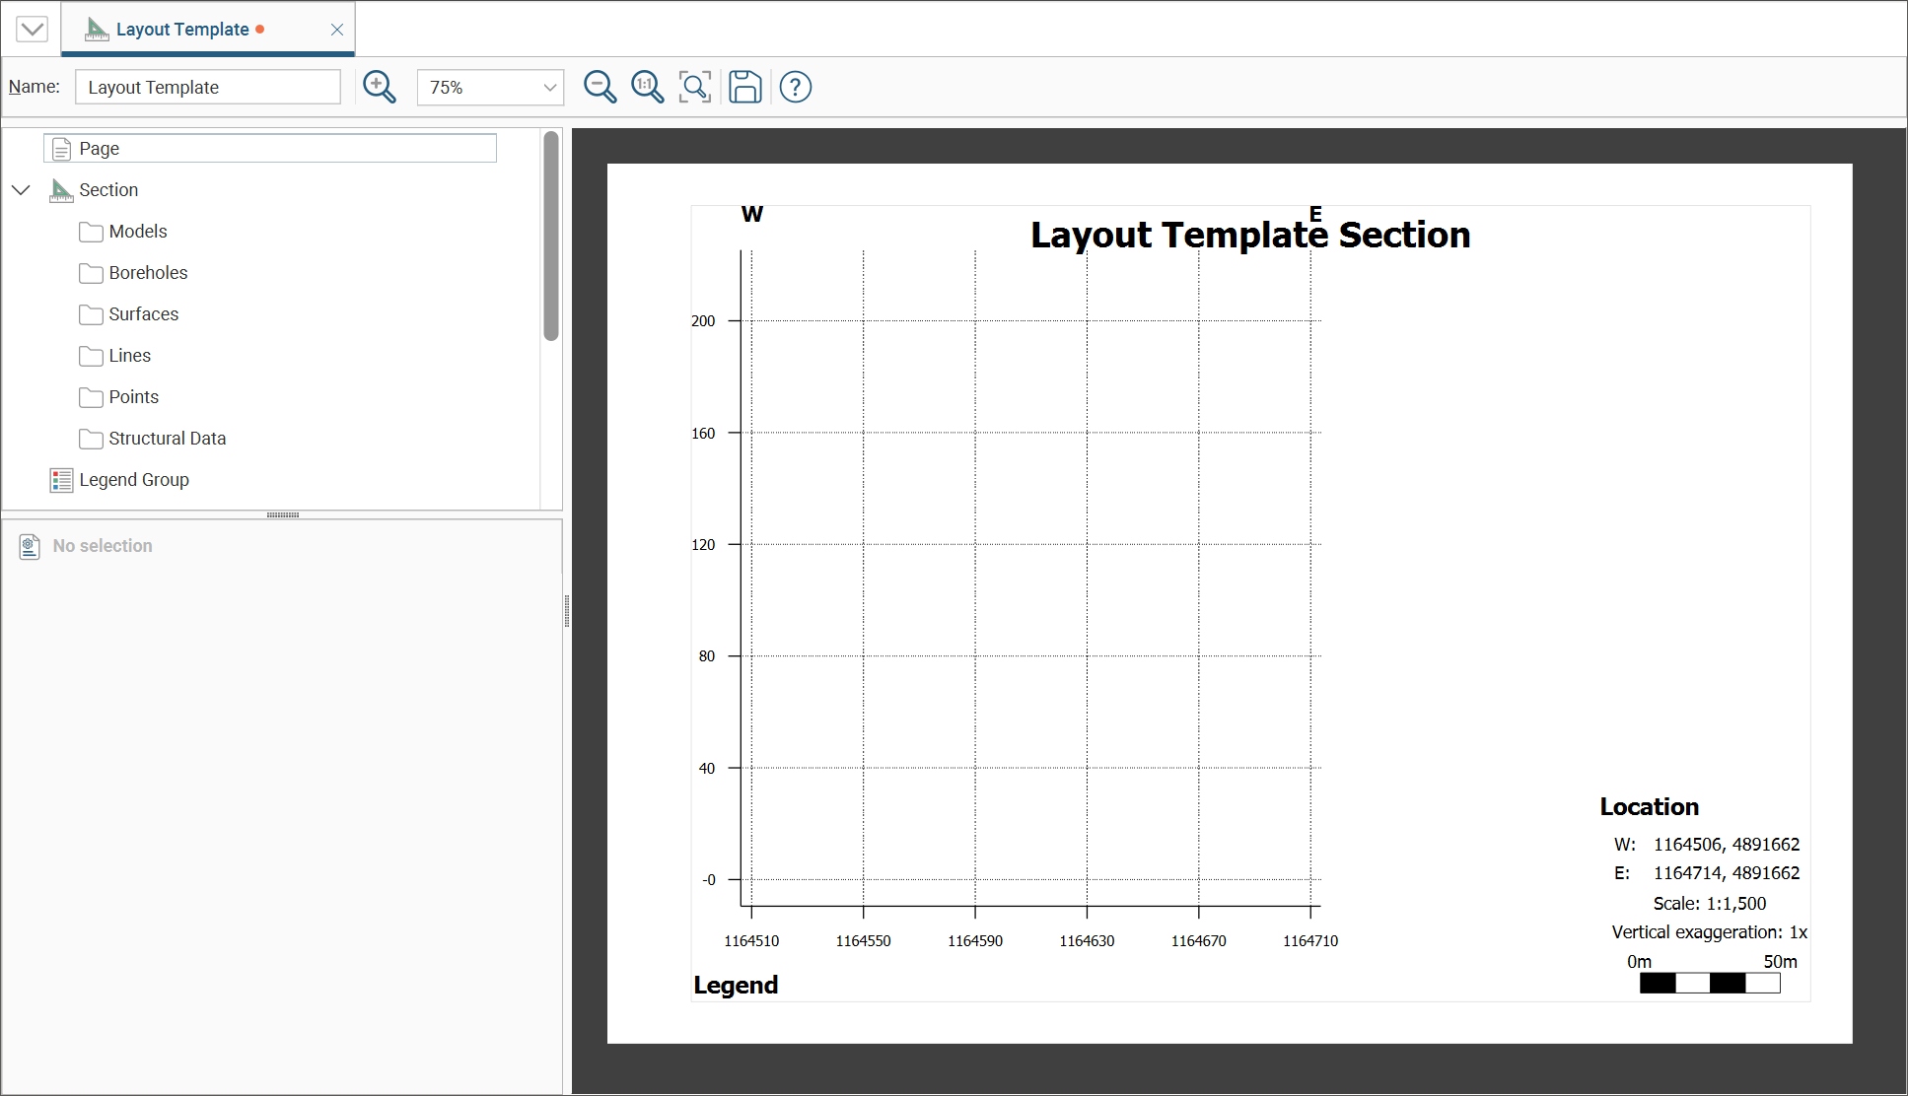The height and width of the screenshot is (1096, 1908).
Task: Switch to the Layout Template tab
Action: coord(182,30)
